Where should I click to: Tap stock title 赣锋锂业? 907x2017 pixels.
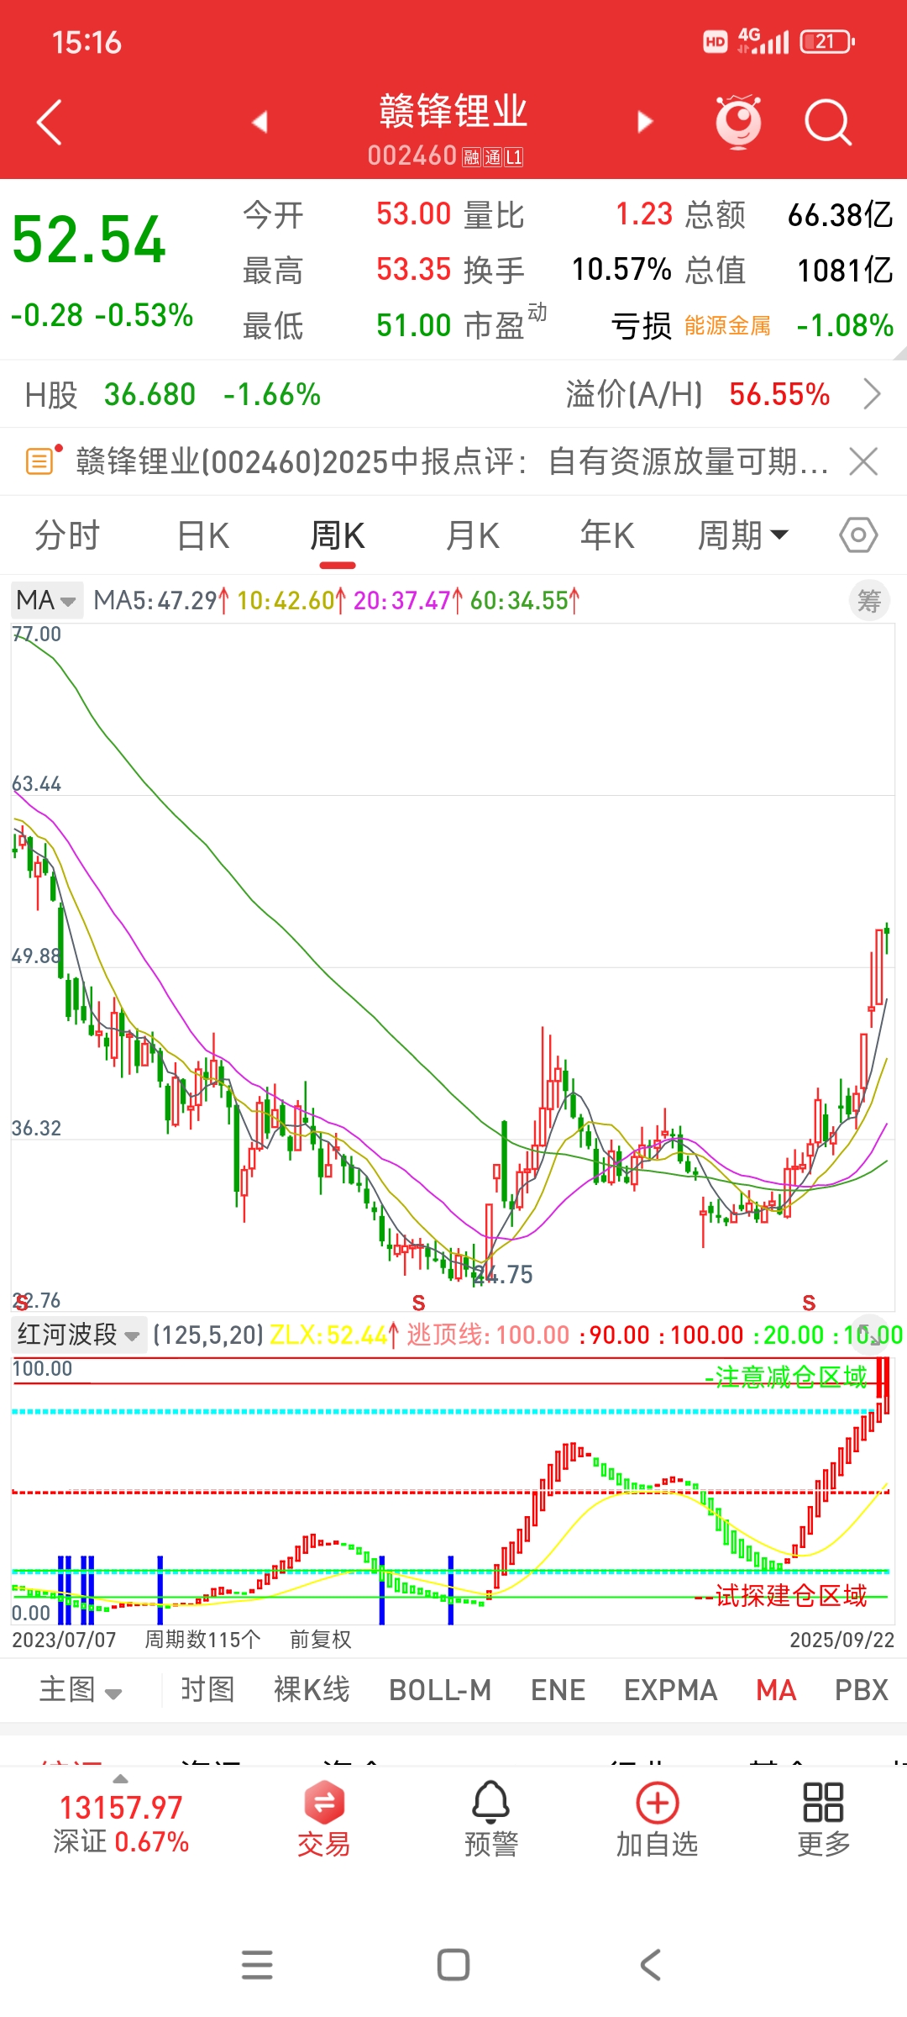click(453, 111)
